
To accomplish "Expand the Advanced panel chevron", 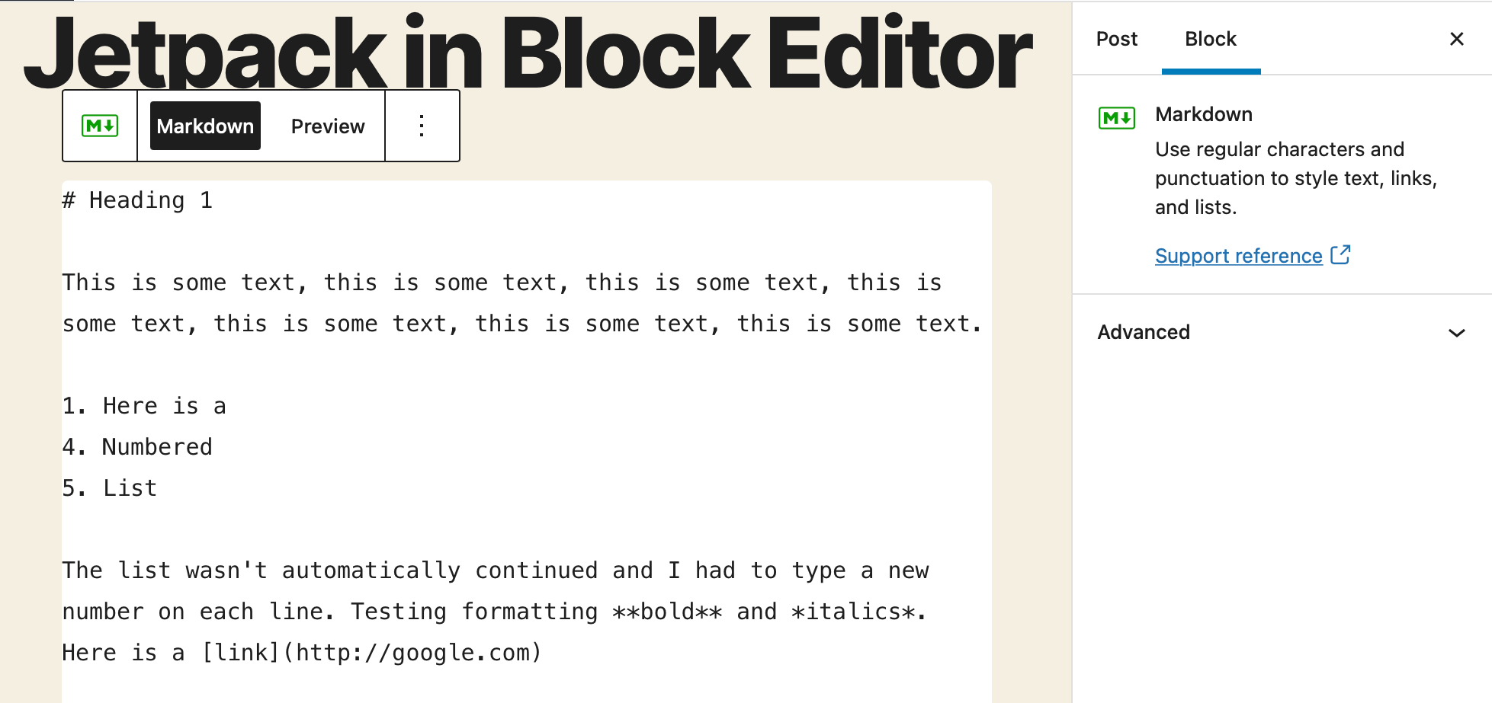I will pos(1456,333).
